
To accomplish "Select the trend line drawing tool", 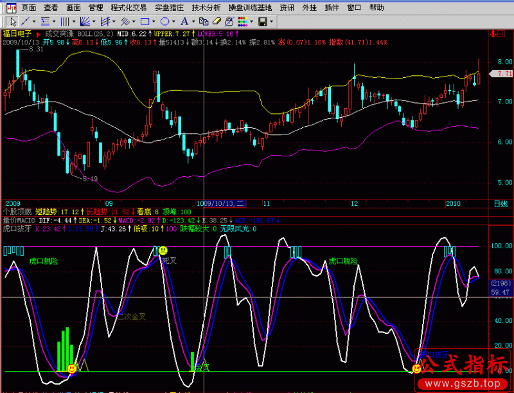I will click(26, 21).
